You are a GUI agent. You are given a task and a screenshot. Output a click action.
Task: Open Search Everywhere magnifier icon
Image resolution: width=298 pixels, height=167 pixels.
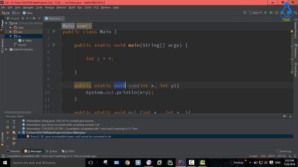tap(295, 13)
